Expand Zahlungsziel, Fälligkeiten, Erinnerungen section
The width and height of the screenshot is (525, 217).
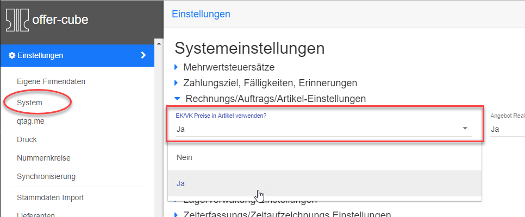pos(270,83)
